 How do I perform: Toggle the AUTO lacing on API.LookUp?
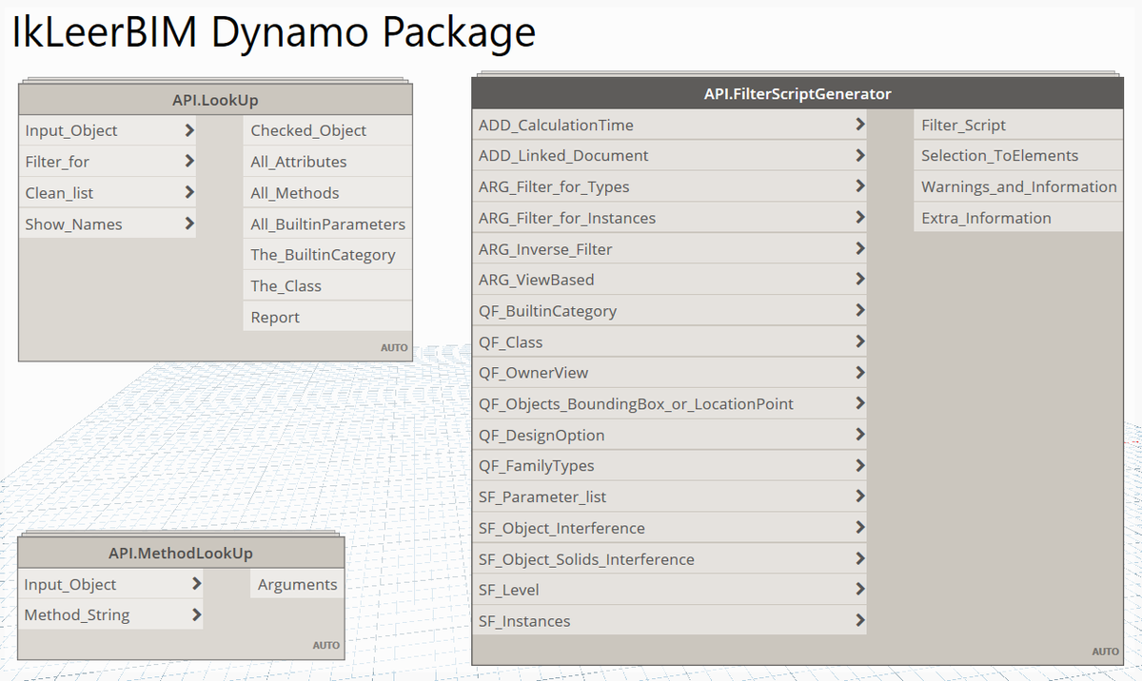(393, 347)
